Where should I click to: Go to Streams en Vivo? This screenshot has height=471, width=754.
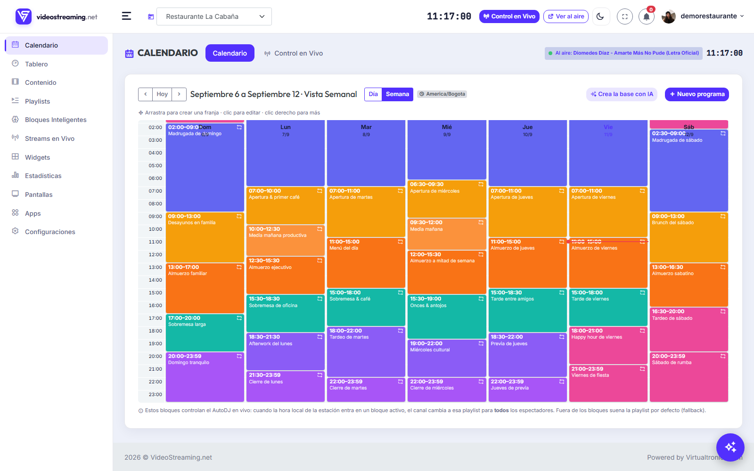coord(56,138)
